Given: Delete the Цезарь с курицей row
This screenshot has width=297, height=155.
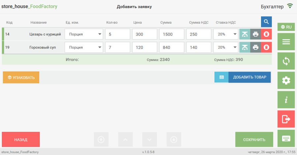Looking at the screenshot, I should [x=266, y=34].
